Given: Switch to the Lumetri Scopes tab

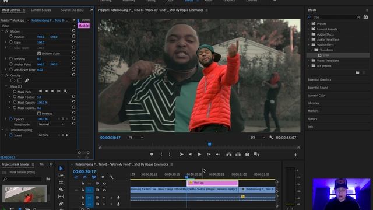Looking at the screenshot, I should point(41,10).
